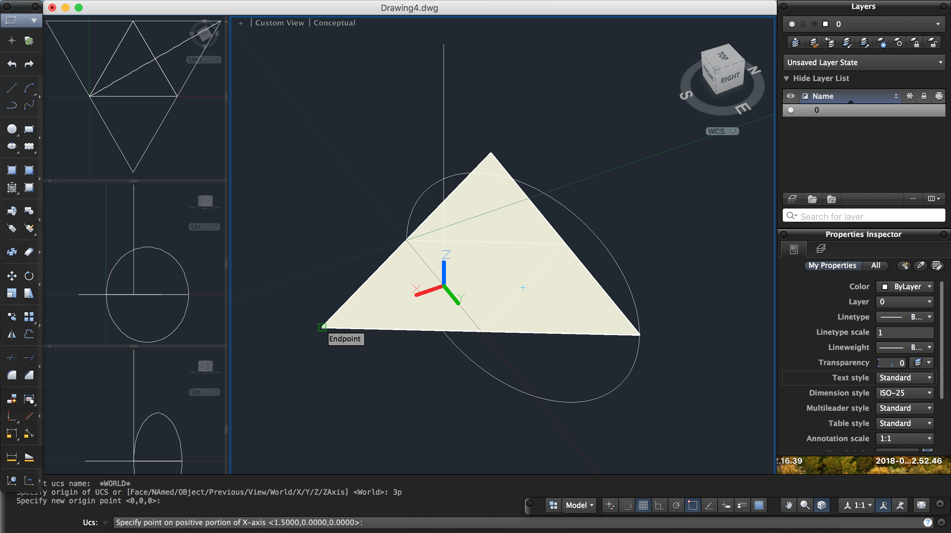The image size is (951, 533).
Task: Toggle Transparency display in status bar
Action: click(x=759, y=505)
